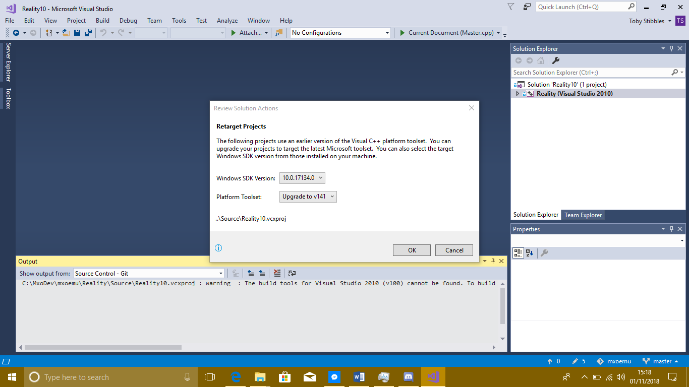Click OK in Retarget Projects dialog
The width and height of the screenshot is (689, 387).
pos(412,250)
